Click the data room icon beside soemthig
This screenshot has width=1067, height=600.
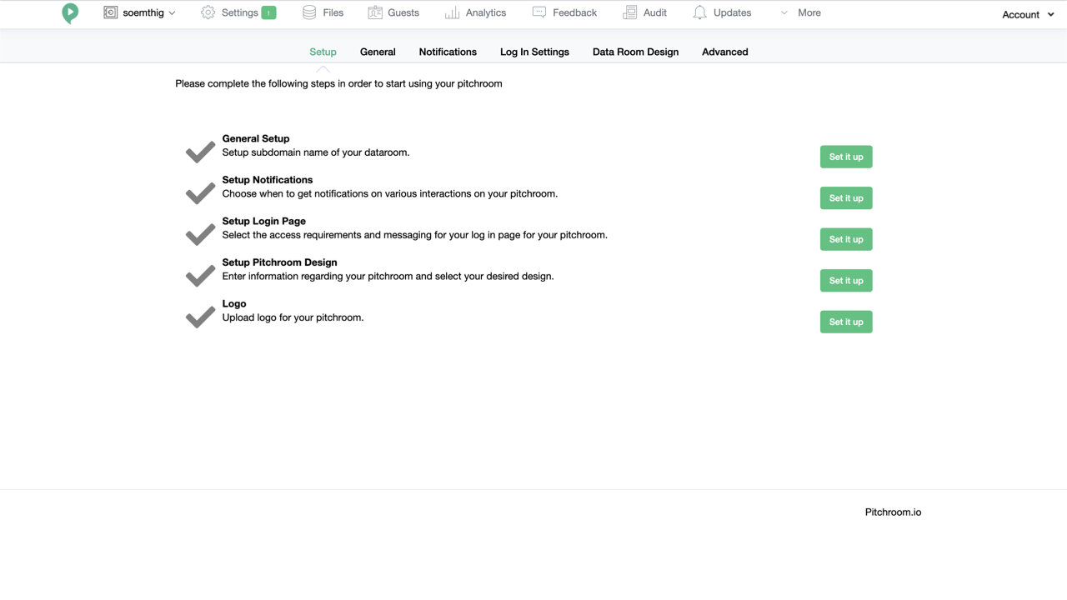tap(110, 12)
